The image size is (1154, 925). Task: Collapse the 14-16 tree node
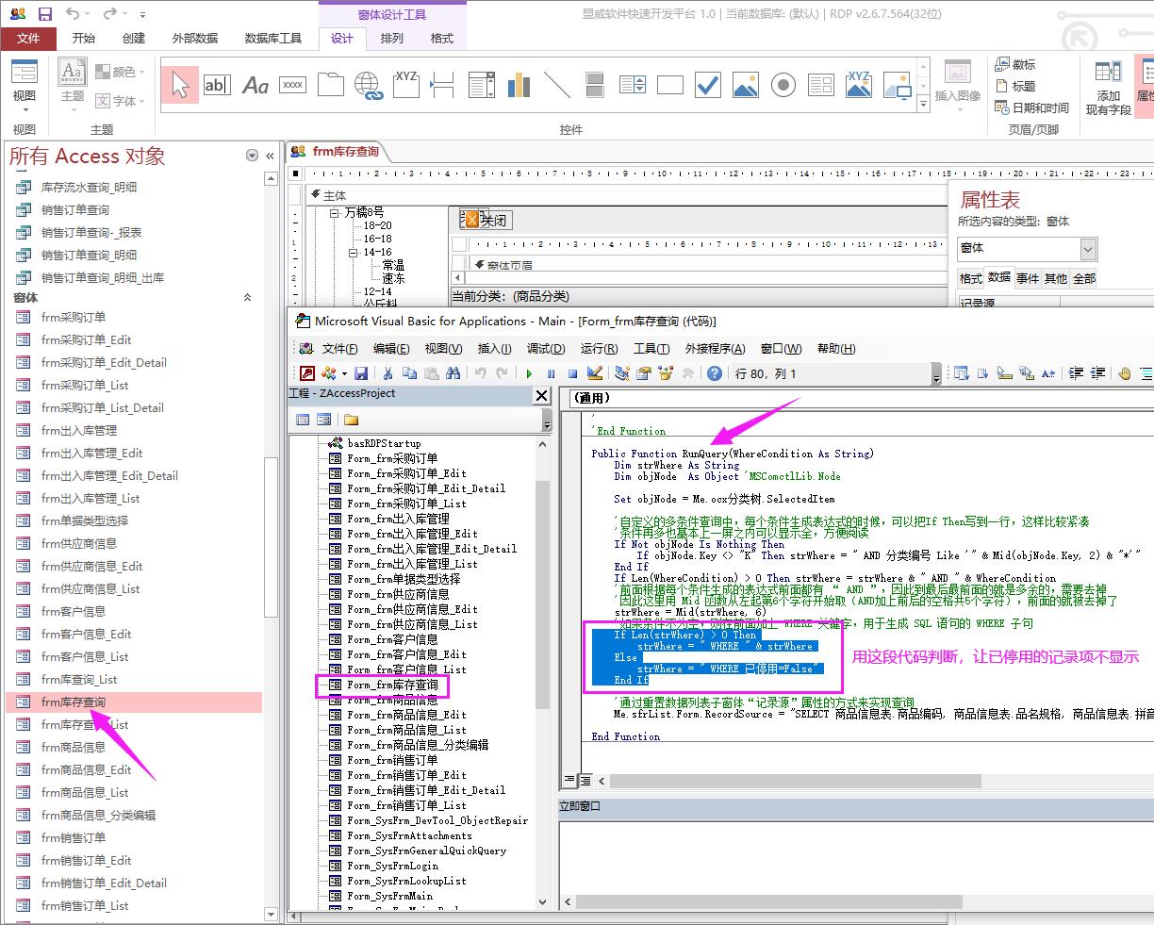point(354,253)
